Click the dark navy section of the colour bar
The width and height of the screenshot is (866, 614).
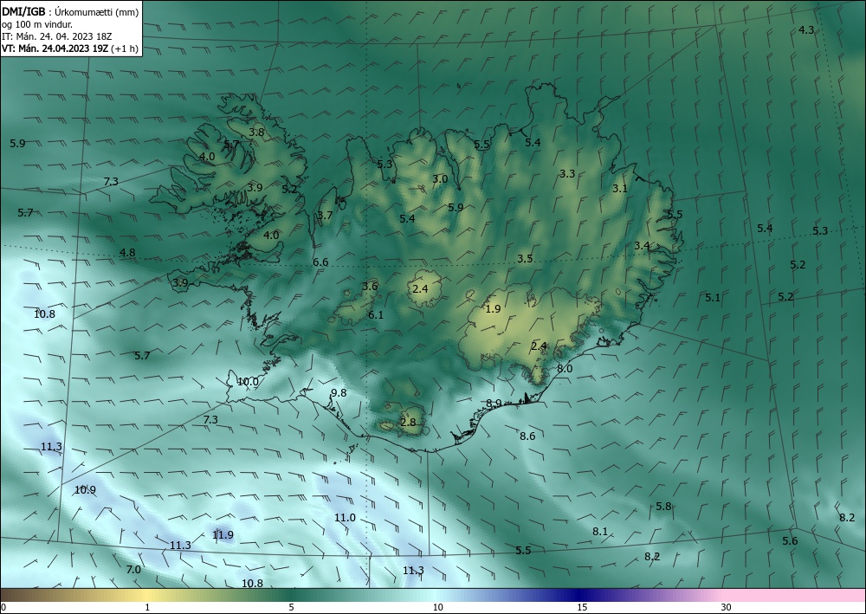580,595
